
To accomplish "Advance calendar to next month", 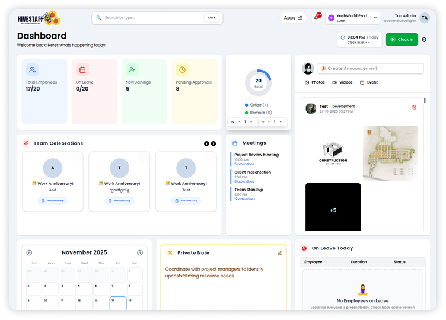I will tap(140, 252).
